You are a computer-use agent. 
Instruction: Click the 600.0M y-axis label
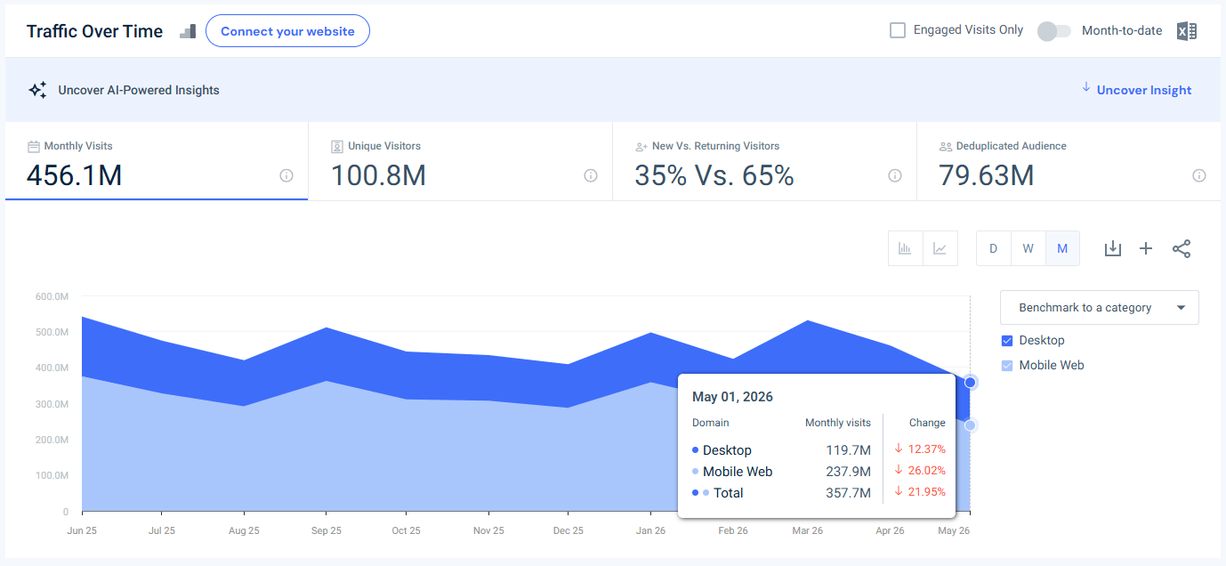point(52,296)
